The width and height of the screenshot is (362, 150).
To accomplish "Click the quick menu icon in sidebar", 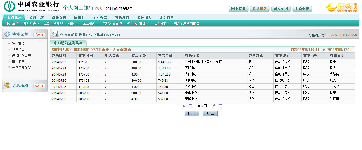I will click(7, 34).
